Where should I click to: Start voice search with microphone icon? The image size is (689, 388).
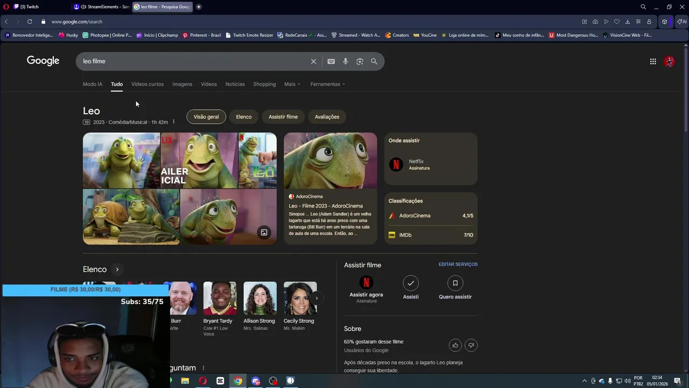tap(346, 61)
